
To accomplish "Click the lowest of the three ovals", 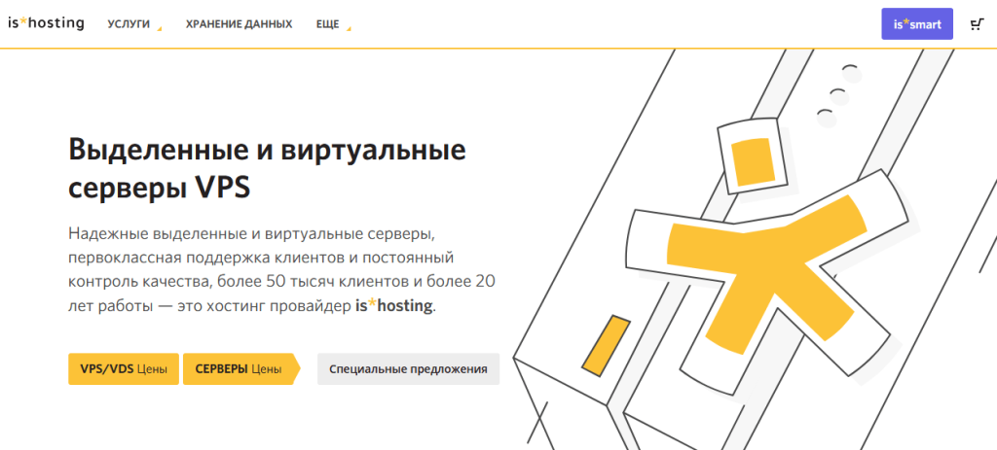I will pyautogui.click(x=827, y=118).
